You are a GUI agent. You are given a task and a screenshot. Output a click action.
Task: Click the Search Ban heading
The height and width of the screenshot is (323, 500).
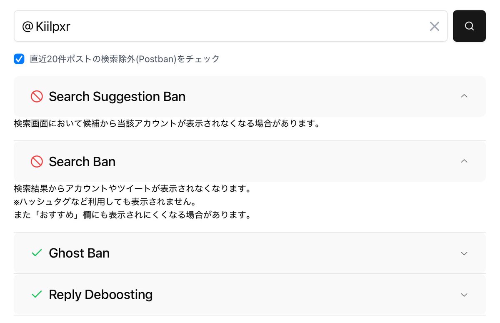pyautogui.click(x=82, y=162)
